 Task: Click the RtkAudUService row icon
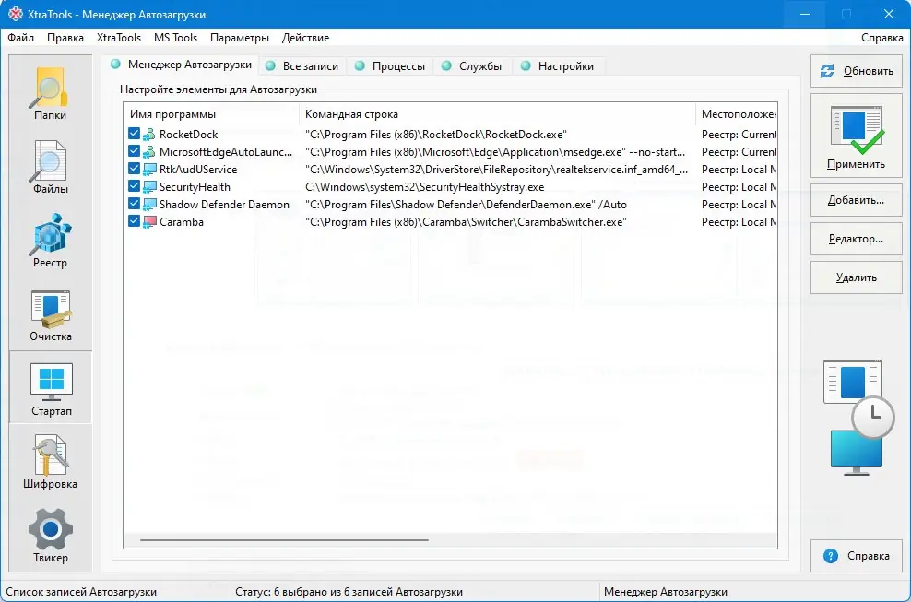[149, 169]
